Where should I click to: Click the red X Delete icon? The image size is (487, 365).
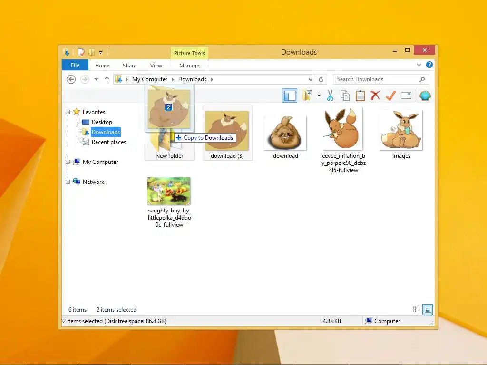point(375,96)
